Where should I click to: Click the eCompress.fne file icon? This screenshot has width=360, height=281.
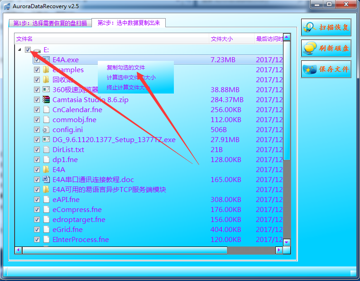[46, 209]
